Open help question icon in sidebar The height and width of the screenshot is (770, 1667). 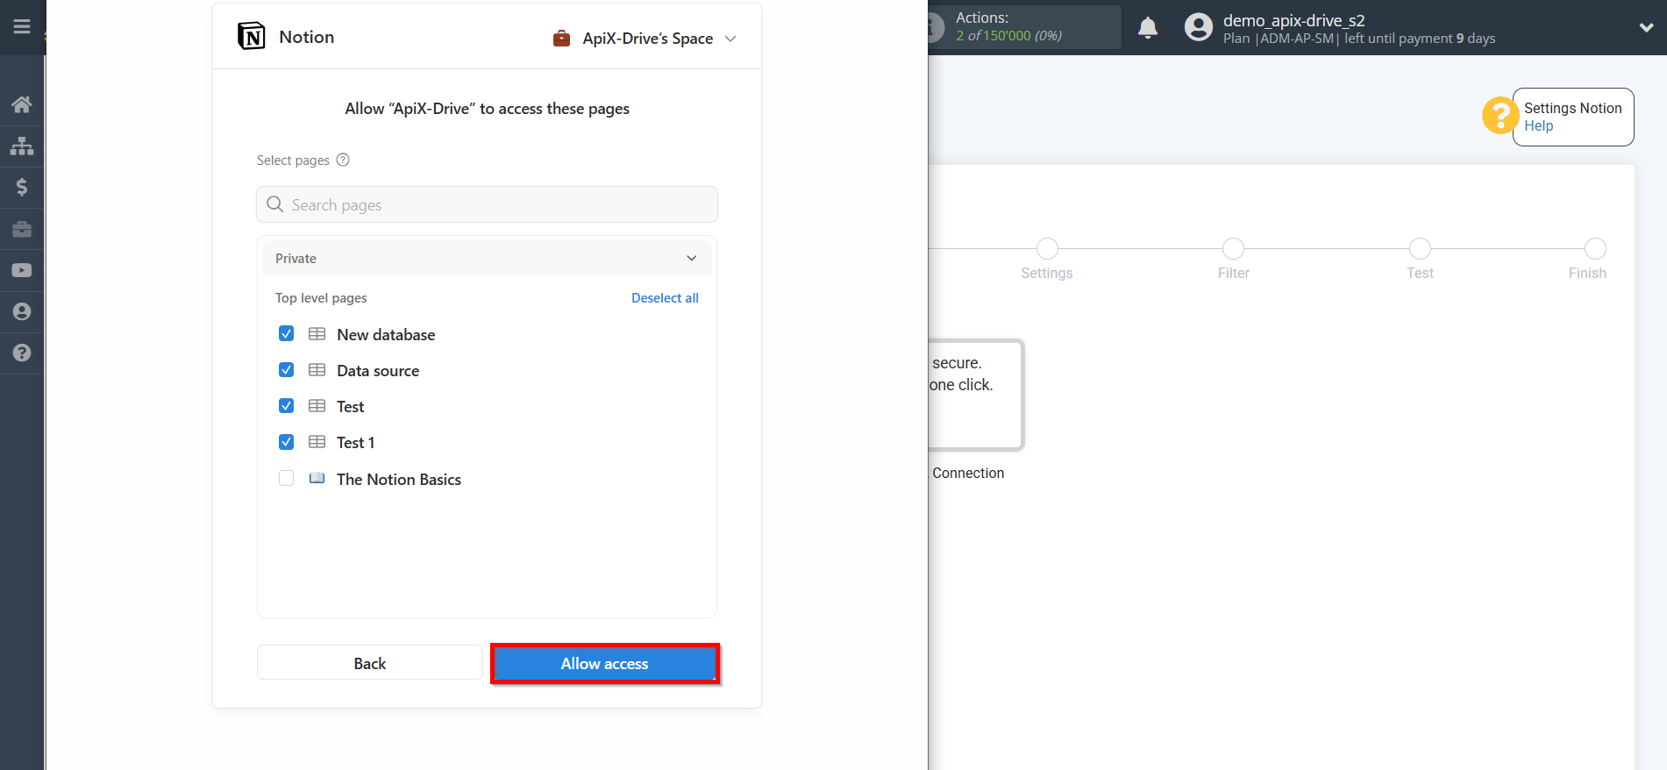pos(22,353)
